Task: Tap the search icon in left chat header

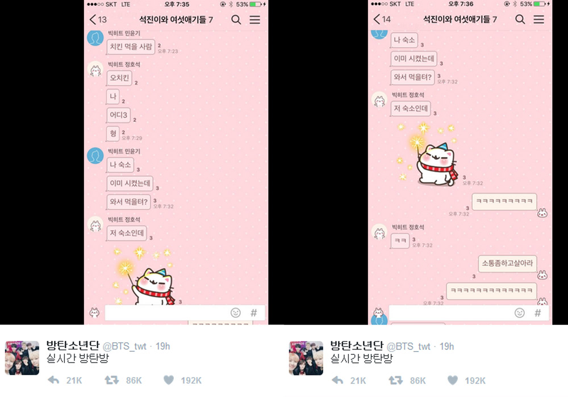Action: pos(236,19)
